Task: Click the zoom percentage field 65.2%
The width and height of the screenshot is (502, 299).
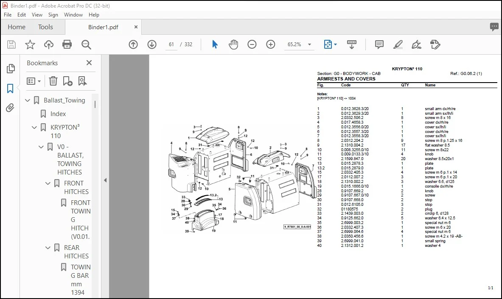Action: click(x=294, y=44)
